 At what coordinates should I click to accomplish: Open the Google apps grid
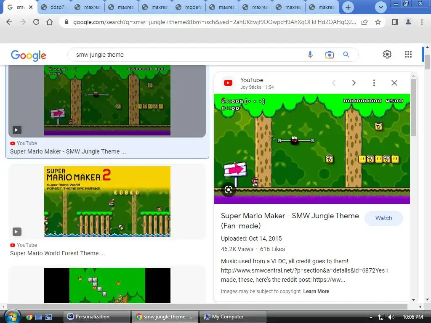(408, 54)
